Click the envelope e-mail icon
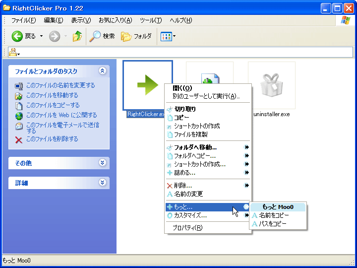 19,126
